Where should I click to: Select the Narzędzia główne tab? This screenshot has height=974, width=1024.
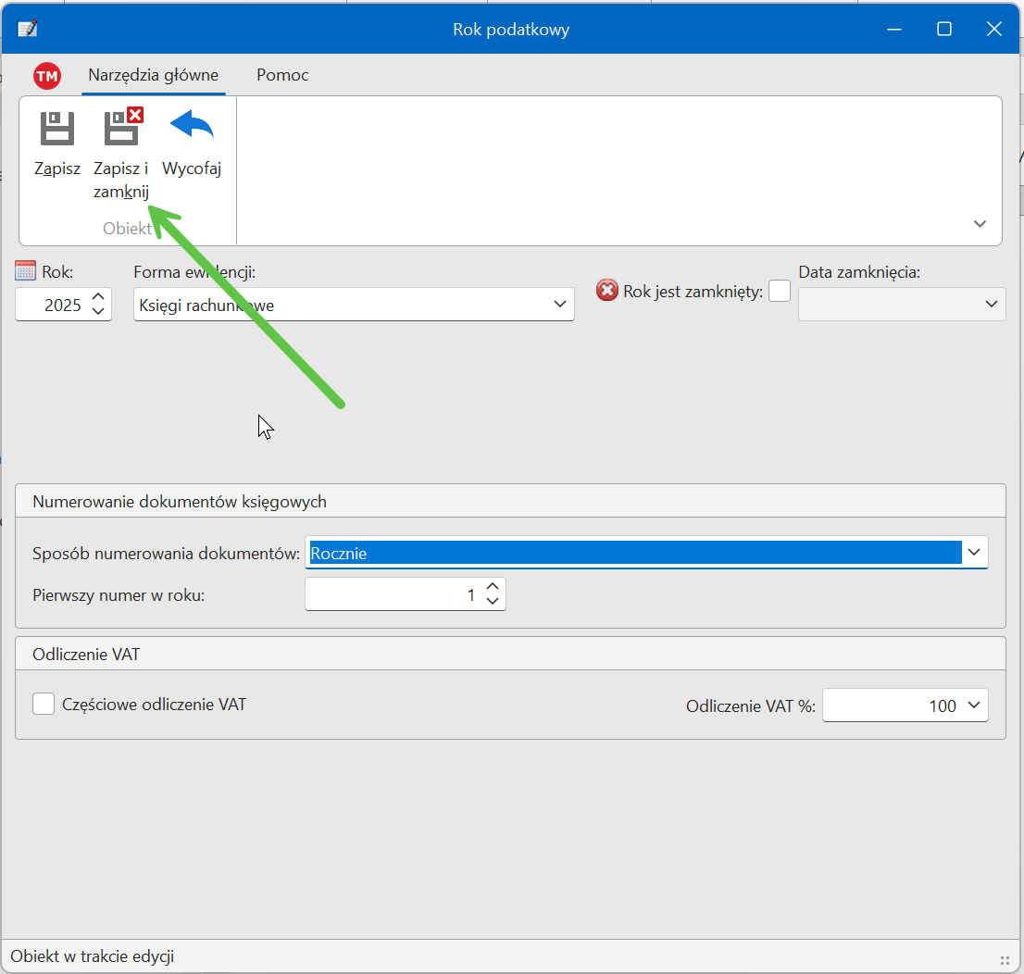point(154,76)
